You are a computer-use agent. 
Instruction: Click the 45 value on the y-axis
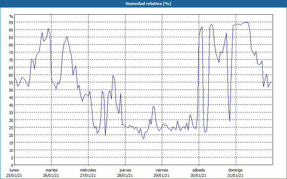pyautogui.click(x=11, y=97)
